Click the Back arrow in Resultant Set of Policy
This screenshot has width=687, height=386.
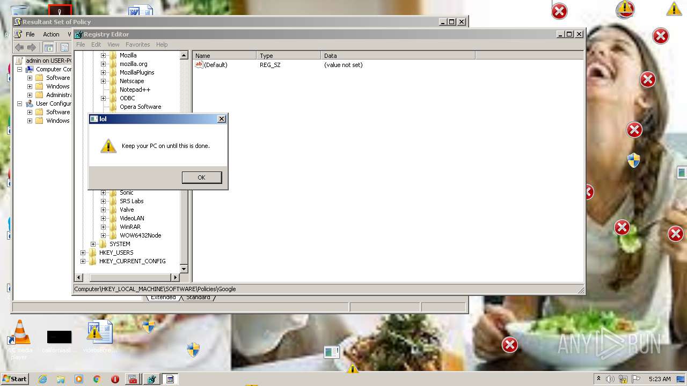pos(19,47)
